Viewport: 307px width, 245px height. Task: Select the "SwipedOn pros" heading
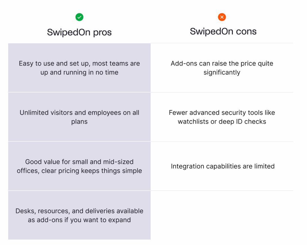click(79, 32)
